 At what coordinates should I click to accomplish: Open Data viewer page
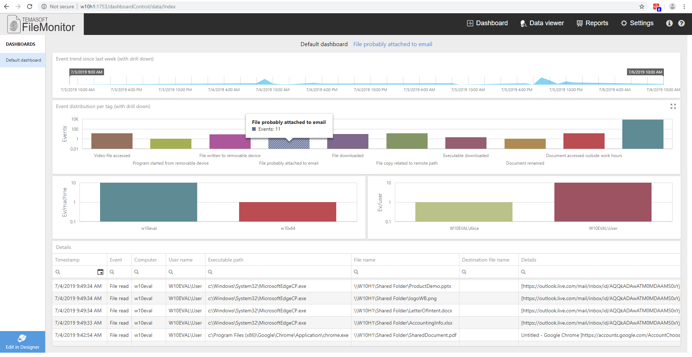[x=542, y=23]
